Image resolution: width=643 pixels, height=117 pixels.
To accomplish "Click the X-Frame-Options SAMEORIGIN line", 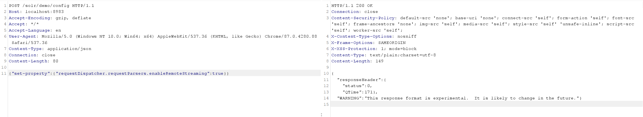I will coord(368,43).
